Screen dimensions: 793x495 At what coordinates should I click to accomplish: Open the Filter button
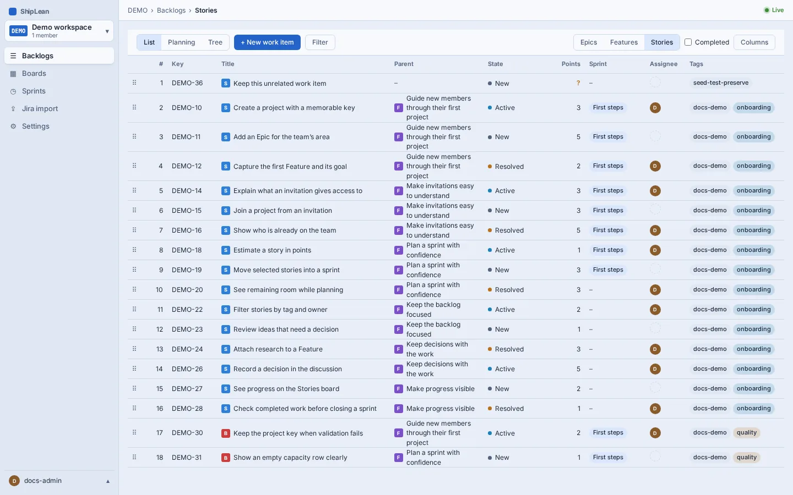pos(320,42)
